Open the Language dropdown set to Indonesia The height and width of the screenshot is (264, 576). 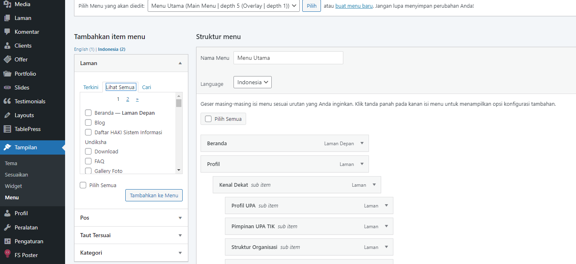click(252, 82)
